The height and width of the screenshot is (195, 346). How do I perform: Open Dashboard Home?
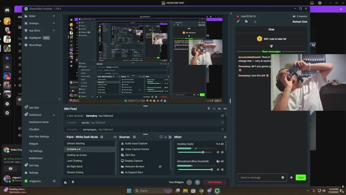click(x=39, y=122)
